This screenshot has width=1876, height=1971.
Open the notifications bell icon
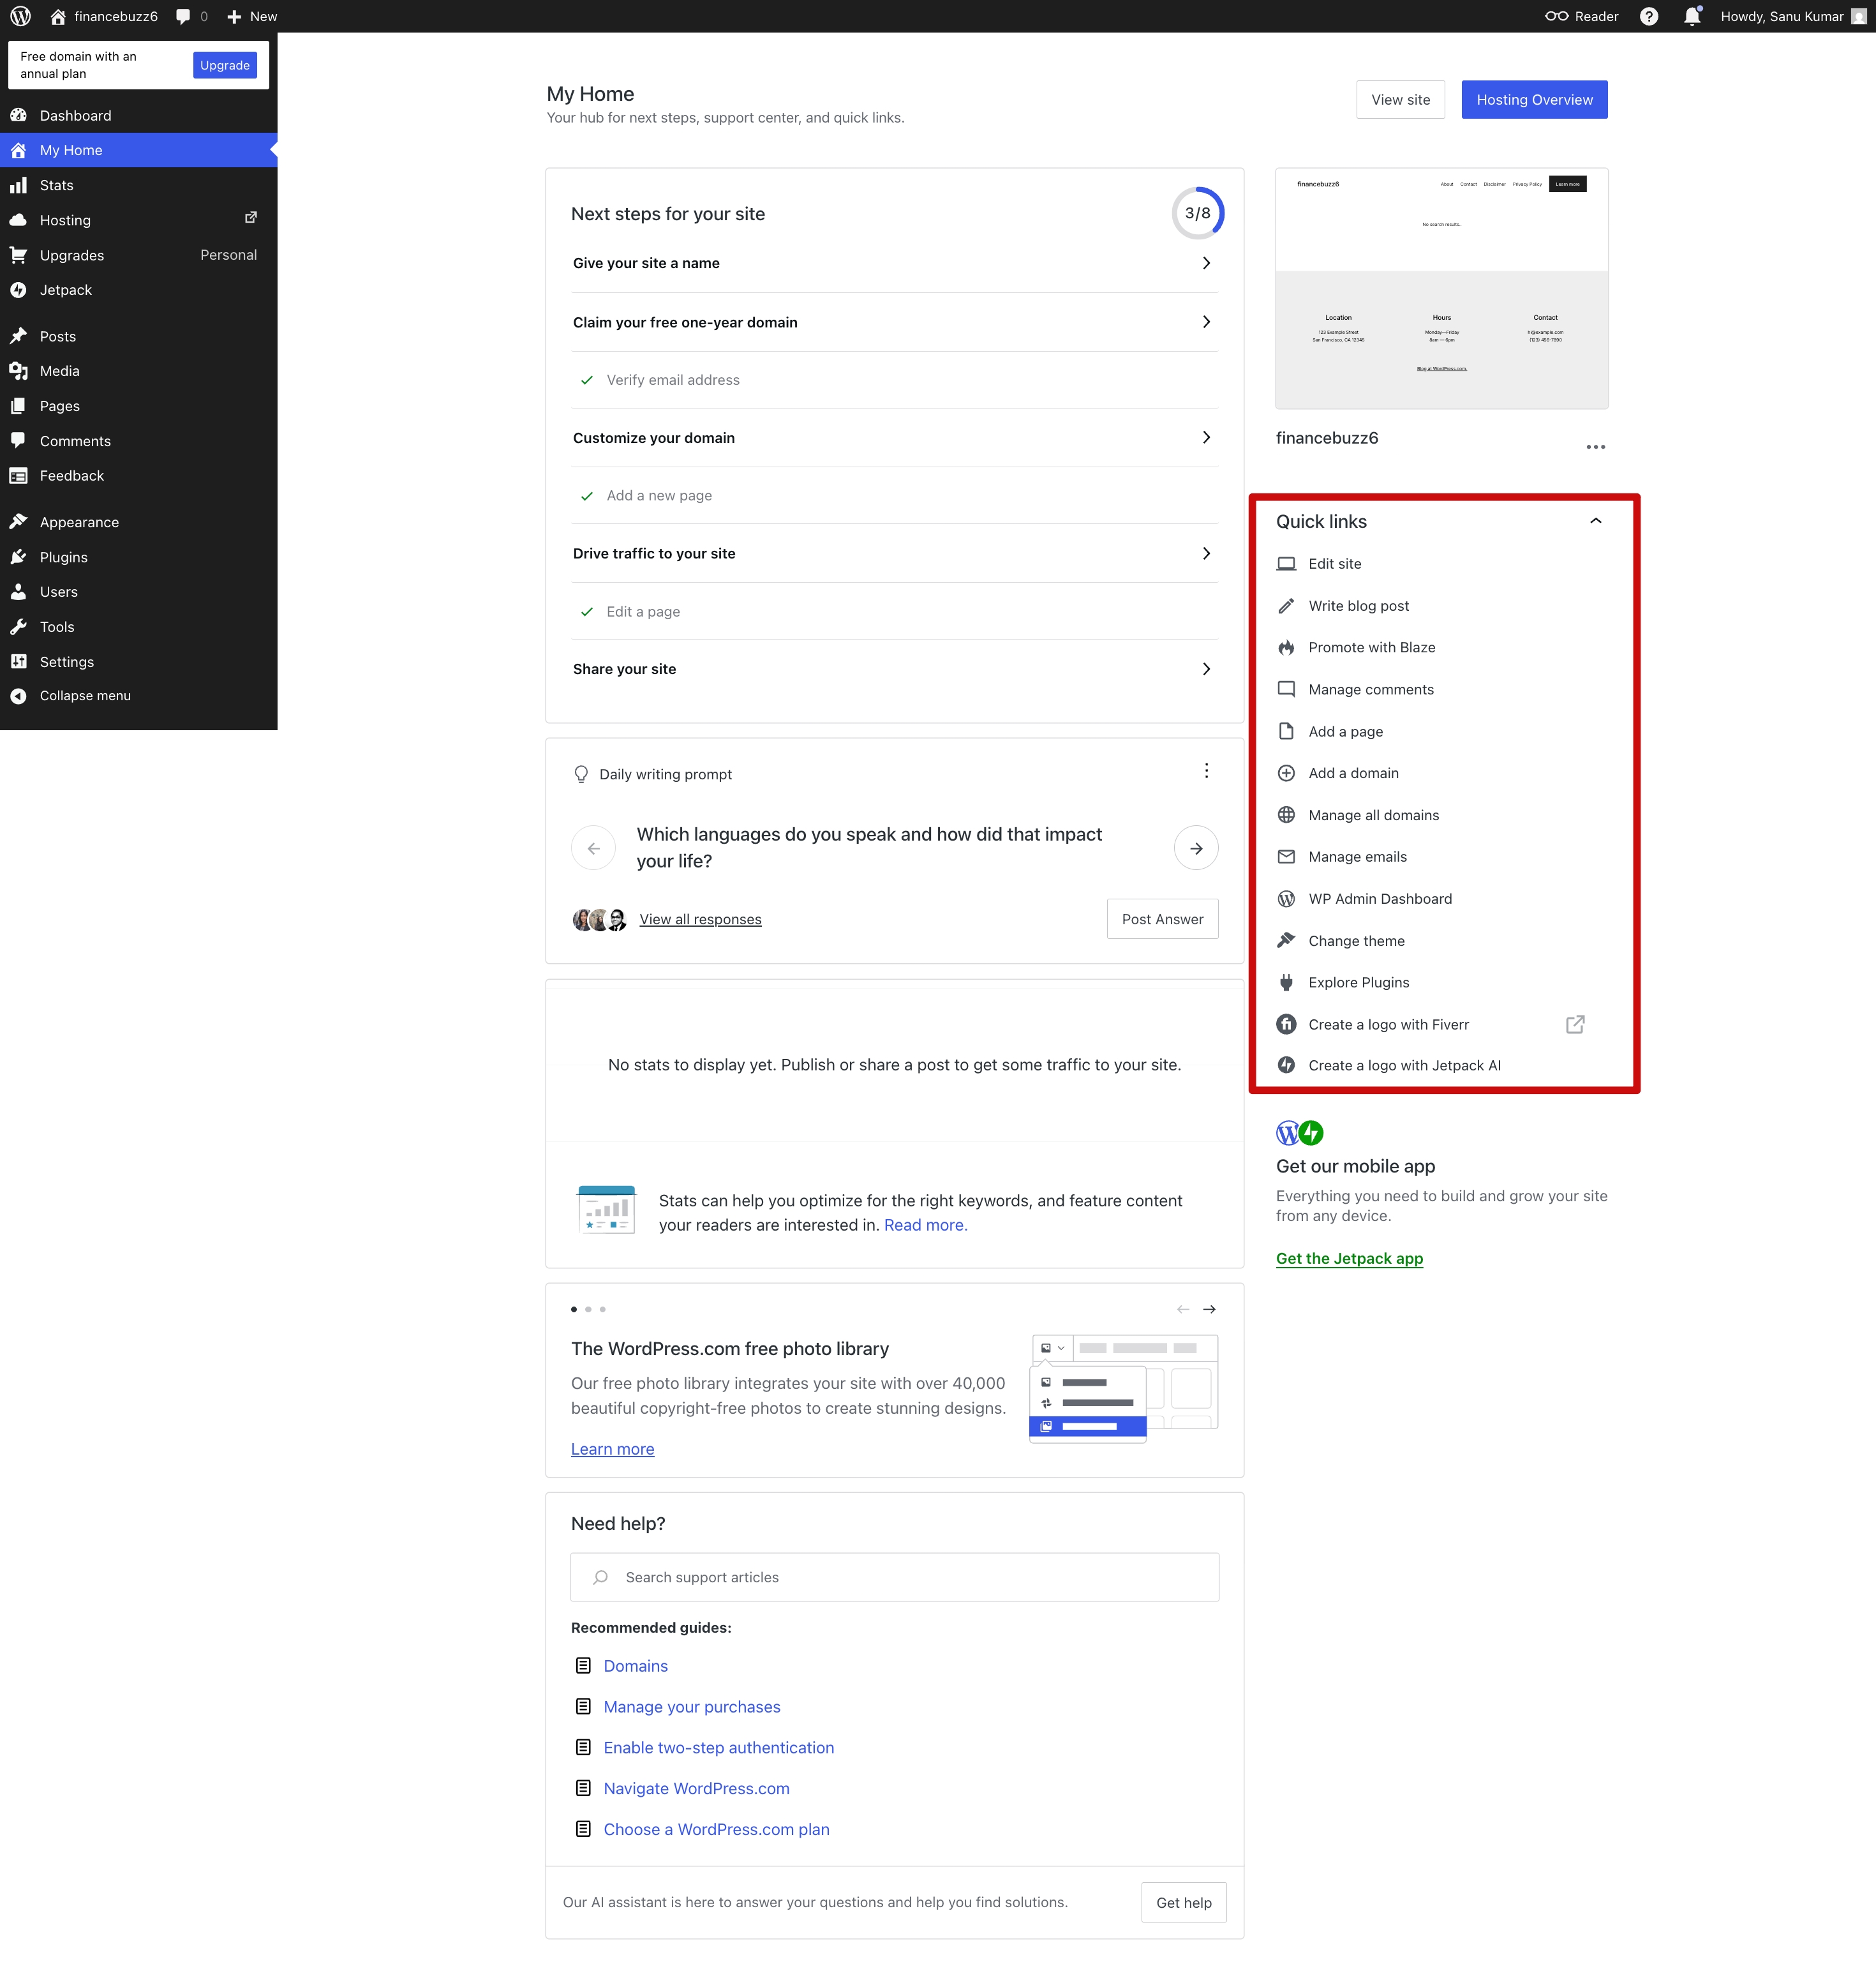tap(1692, 16)
